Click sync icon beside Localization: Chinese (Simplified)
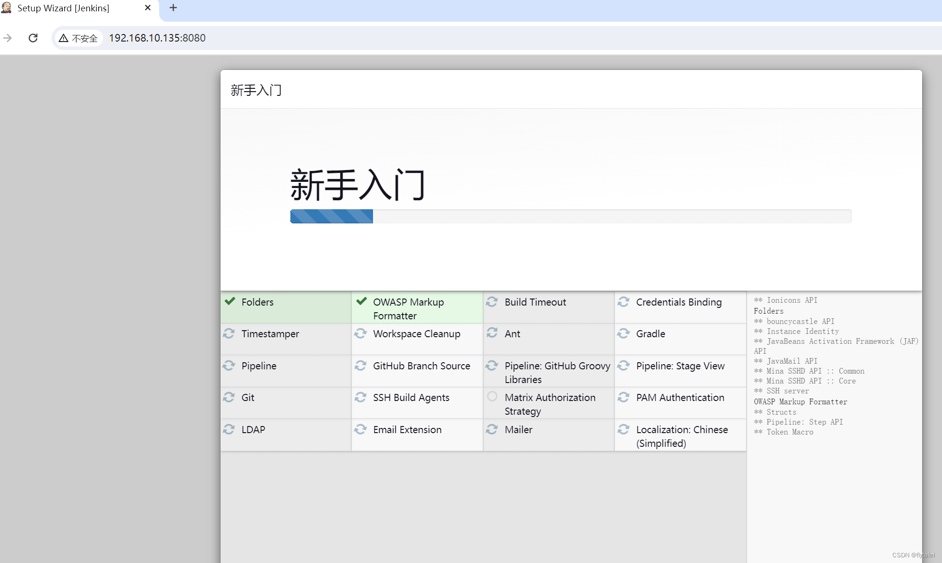 [623, 429]
